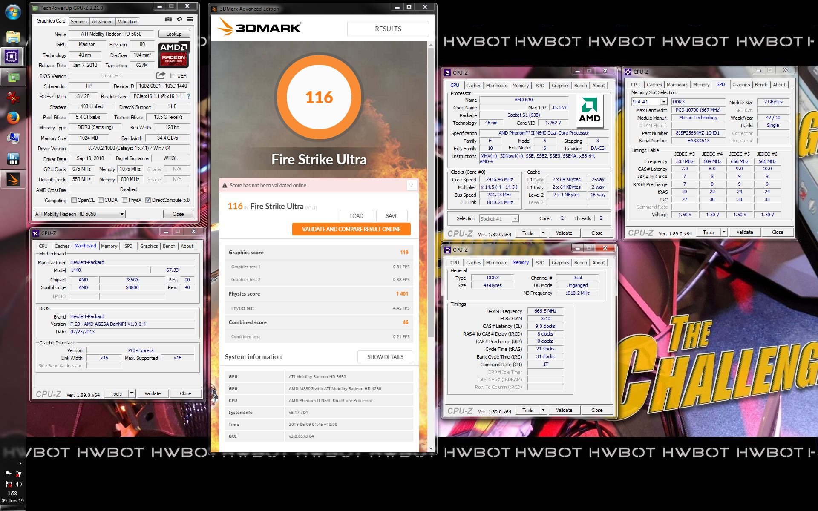Click the score validation help question mark
The image size is (818, 511).
412,185
